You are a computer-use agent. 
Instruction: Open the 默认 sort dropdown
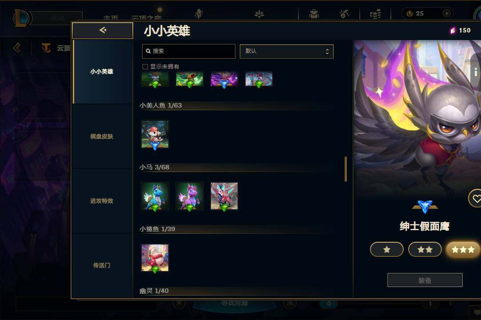point(286,51)
